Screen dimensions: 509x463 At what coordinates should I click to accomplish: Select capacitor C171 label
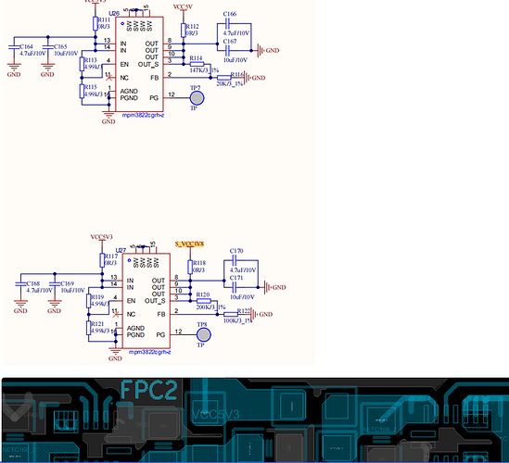pos(236,278)
